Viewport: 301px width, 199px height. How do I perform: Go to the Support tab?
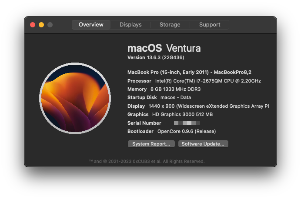(210, 25)
